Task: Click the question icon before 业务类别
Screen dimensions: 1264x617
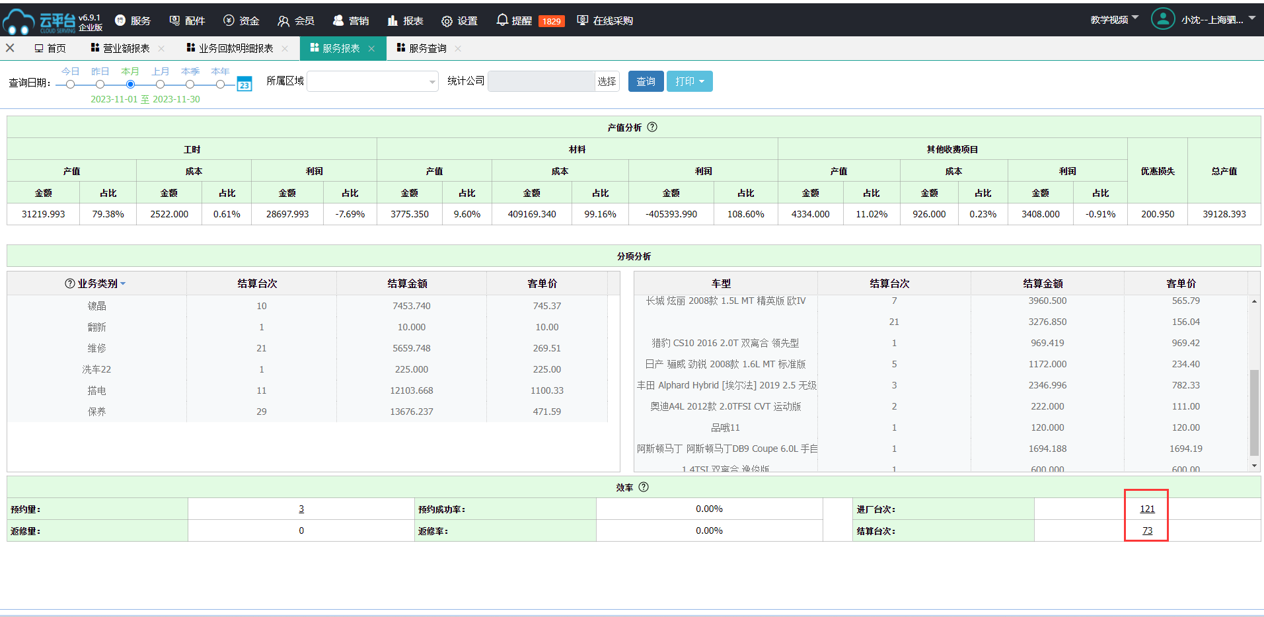Action: (69, 283)
